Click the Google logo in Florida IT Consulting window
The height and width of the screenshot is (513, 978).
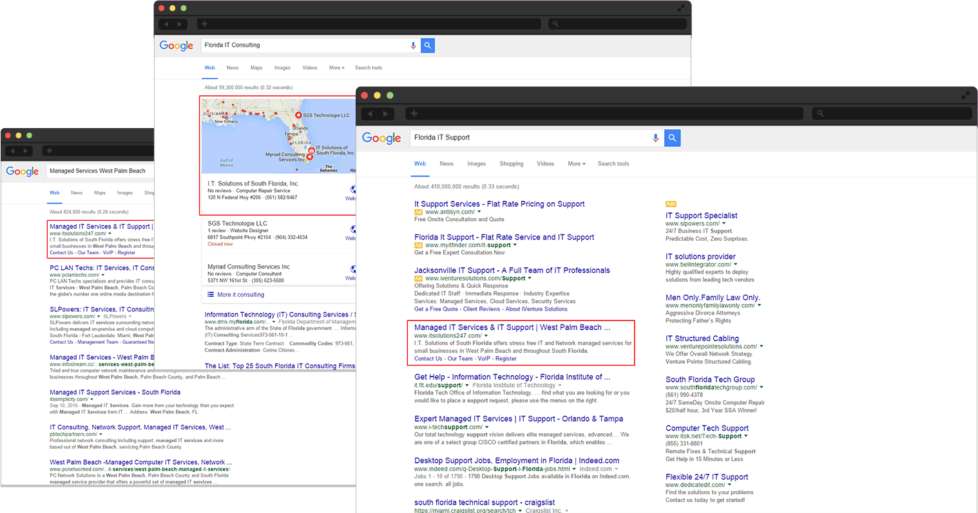click(x=177, y=46)
